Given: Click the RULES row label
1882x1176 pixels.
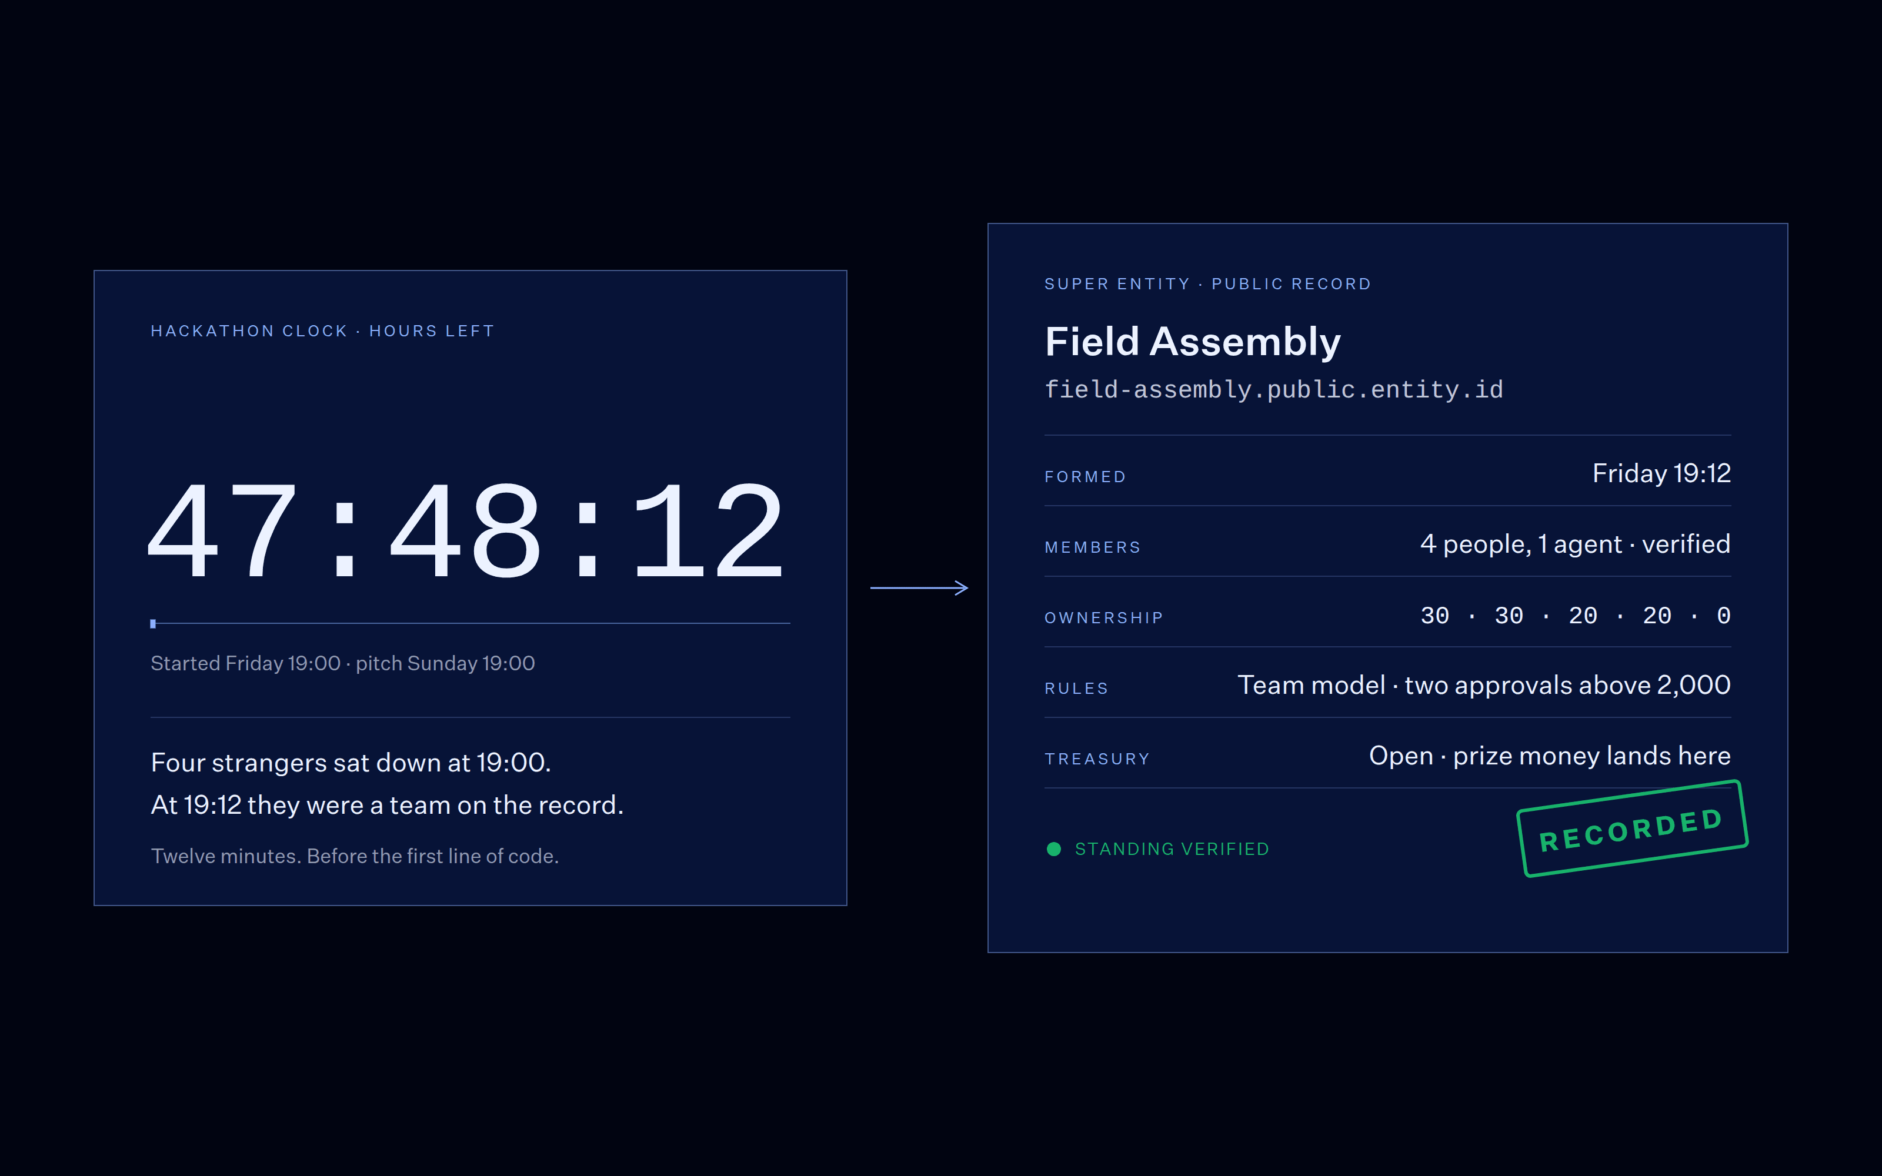Looking at the screenshot, I should click(x=1076, y=689).
